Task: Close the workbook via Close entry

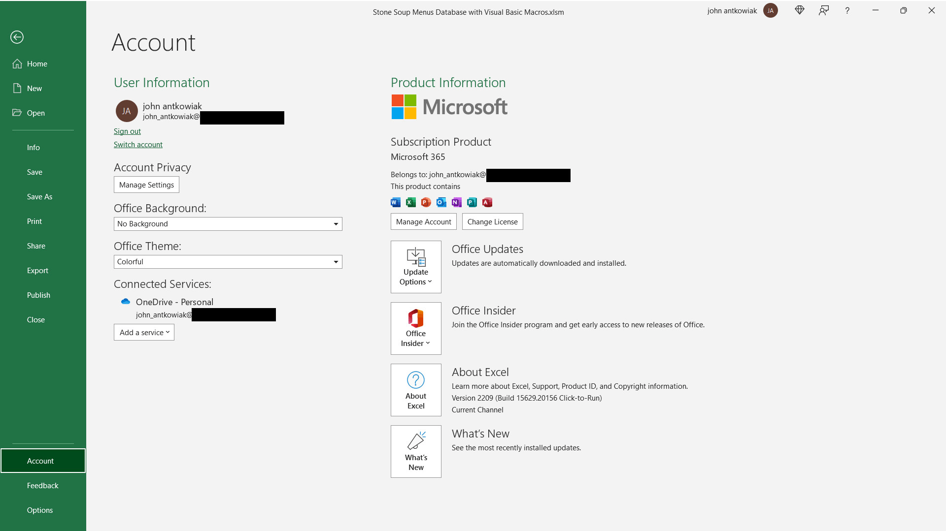Action: click(x=43, y=320)
